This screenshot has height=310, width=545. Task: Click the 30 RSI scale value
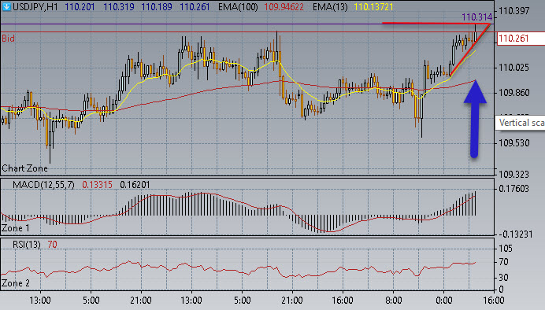503,278
